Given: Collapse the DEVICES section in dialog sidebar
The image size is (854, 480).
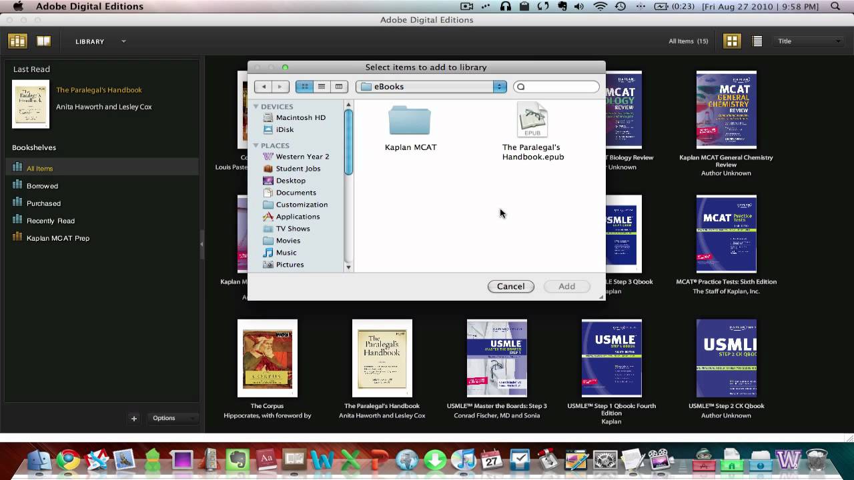Looking at the screenshot, I should pyautogui.click(x=256, y=107).
